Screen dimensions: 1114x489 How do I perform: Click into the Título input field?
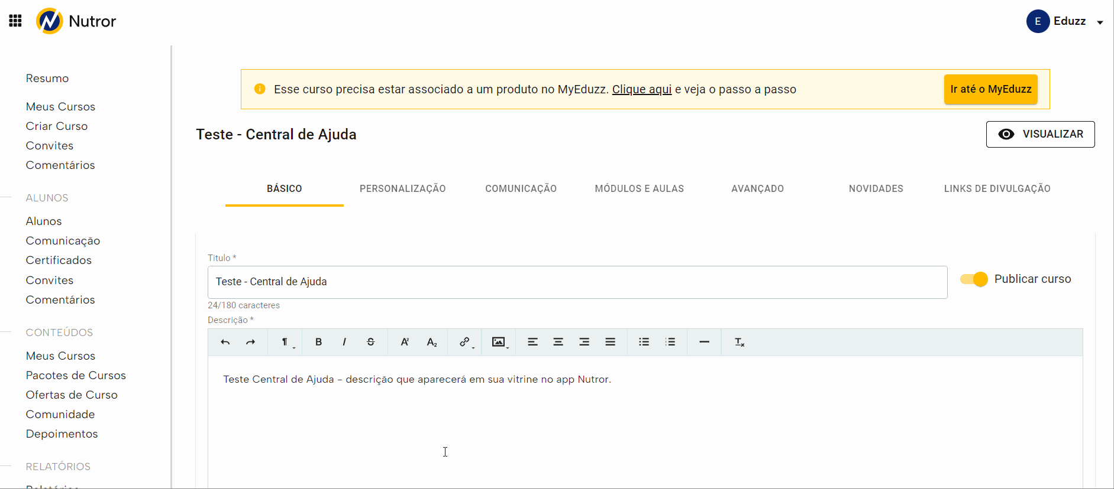pyautogui.click(x=577, y=282)
